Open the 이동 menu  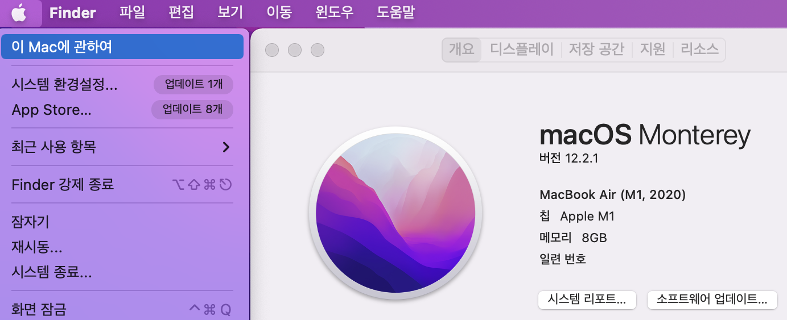click(279, 13)
